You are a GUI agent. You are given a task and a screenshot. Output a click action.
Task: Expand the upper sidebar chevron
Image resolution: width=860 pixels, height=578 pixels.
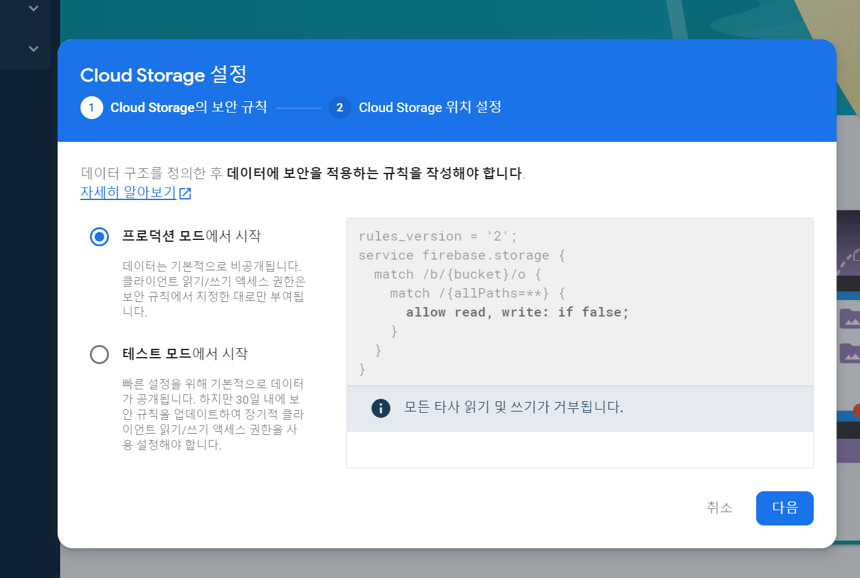pyautogui.click(x=34, y=8)
